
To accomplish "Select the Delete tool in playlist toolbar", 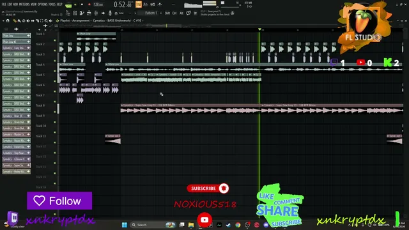I will click(x=24, y=20).
